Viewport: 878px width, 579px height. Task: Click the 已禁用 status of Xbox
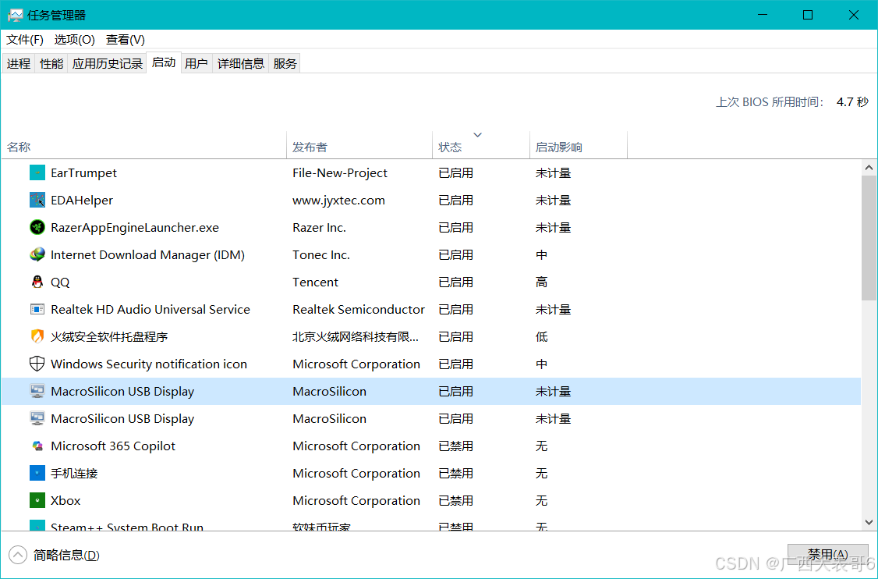coord(456,500)
